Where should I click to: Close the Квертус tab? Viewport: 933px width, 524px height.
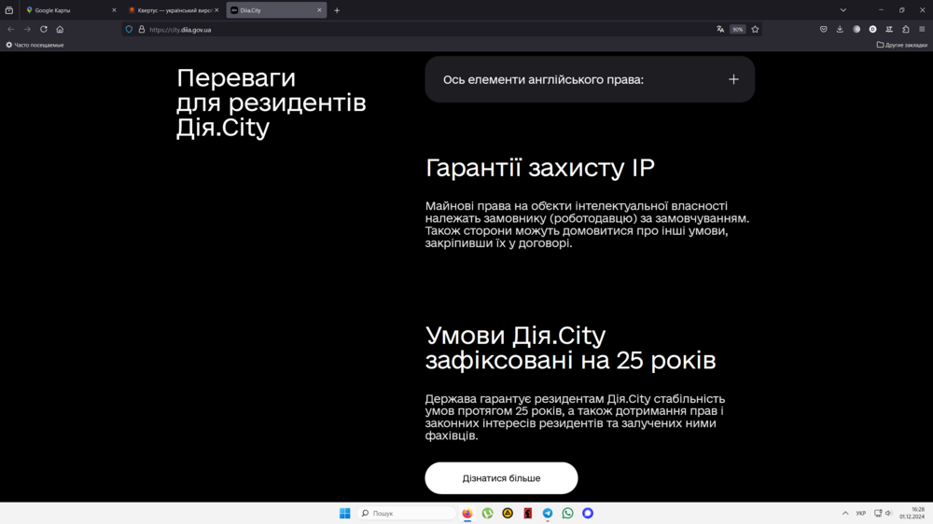point(216,10)
